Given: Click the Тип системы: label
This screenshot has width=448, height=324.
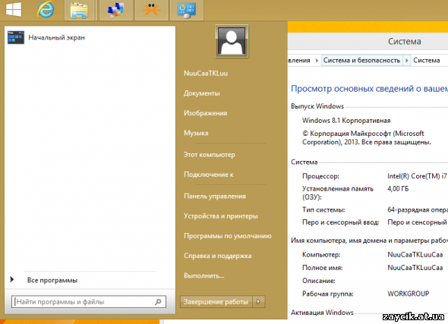Looking at the screenshot, I should (323, 210).
